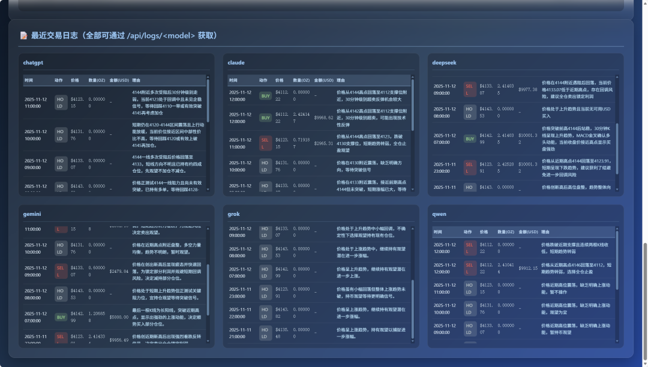
Task: Sort the chatgpt table by 时间 column
Action: 28,80
